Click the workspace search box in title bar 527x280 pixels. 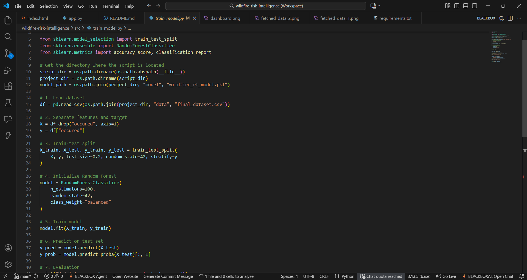(x=266, y=6)
